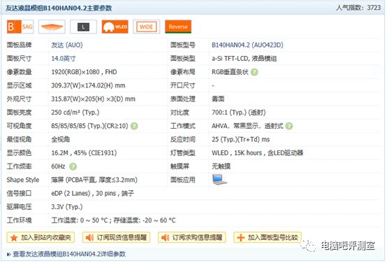This screenshot has width=387, height=263.
Task: Click the L landscape orientation icon
Action: click(x=83, y=27)
